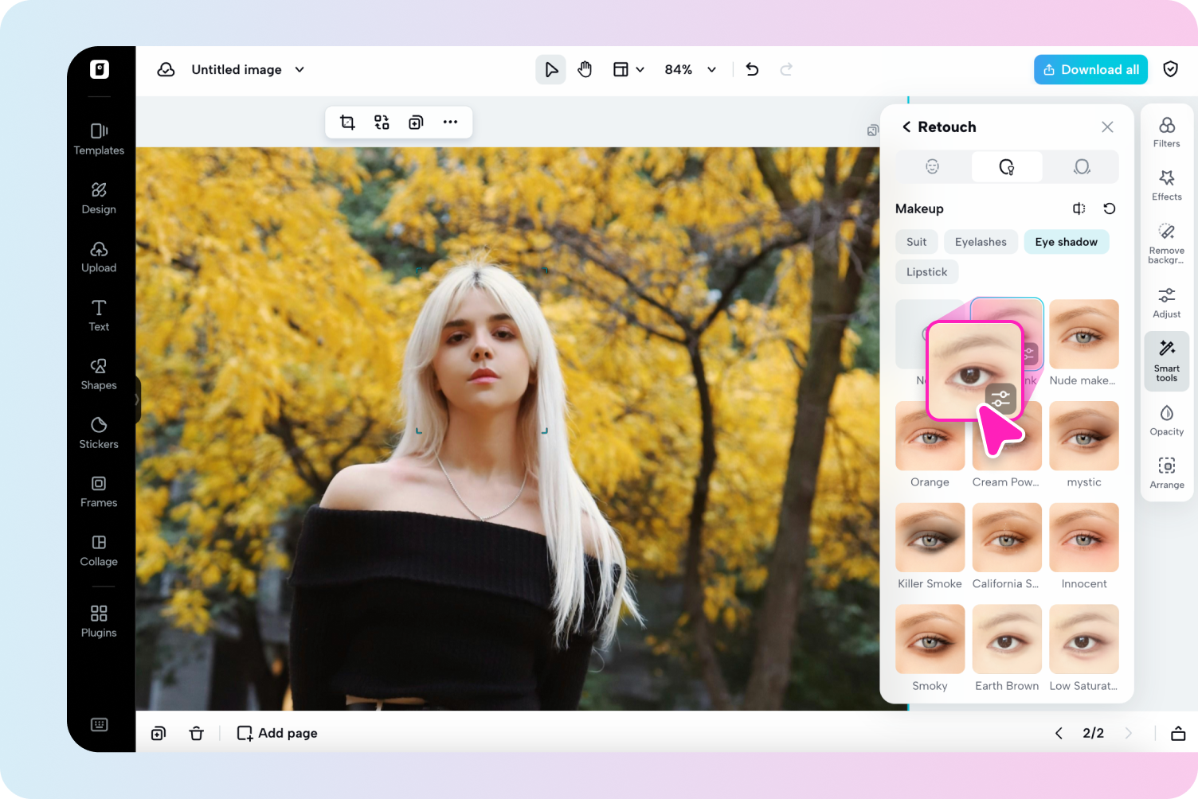Viewport: 1198px width, 799px height.
Task: Expand the Untitled image name dropdown
Action: pyautogui.click(x=299, y=70)
